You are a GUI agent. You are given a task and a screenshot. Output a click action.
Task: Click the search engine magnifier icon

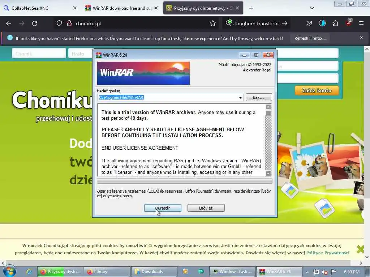[228, 23]
